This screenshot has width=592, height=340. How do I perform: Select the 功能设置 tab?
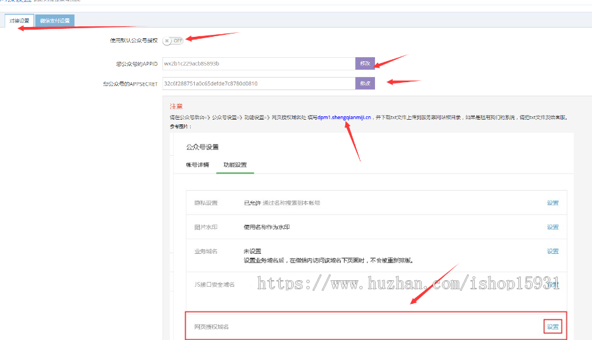point(235,164)
